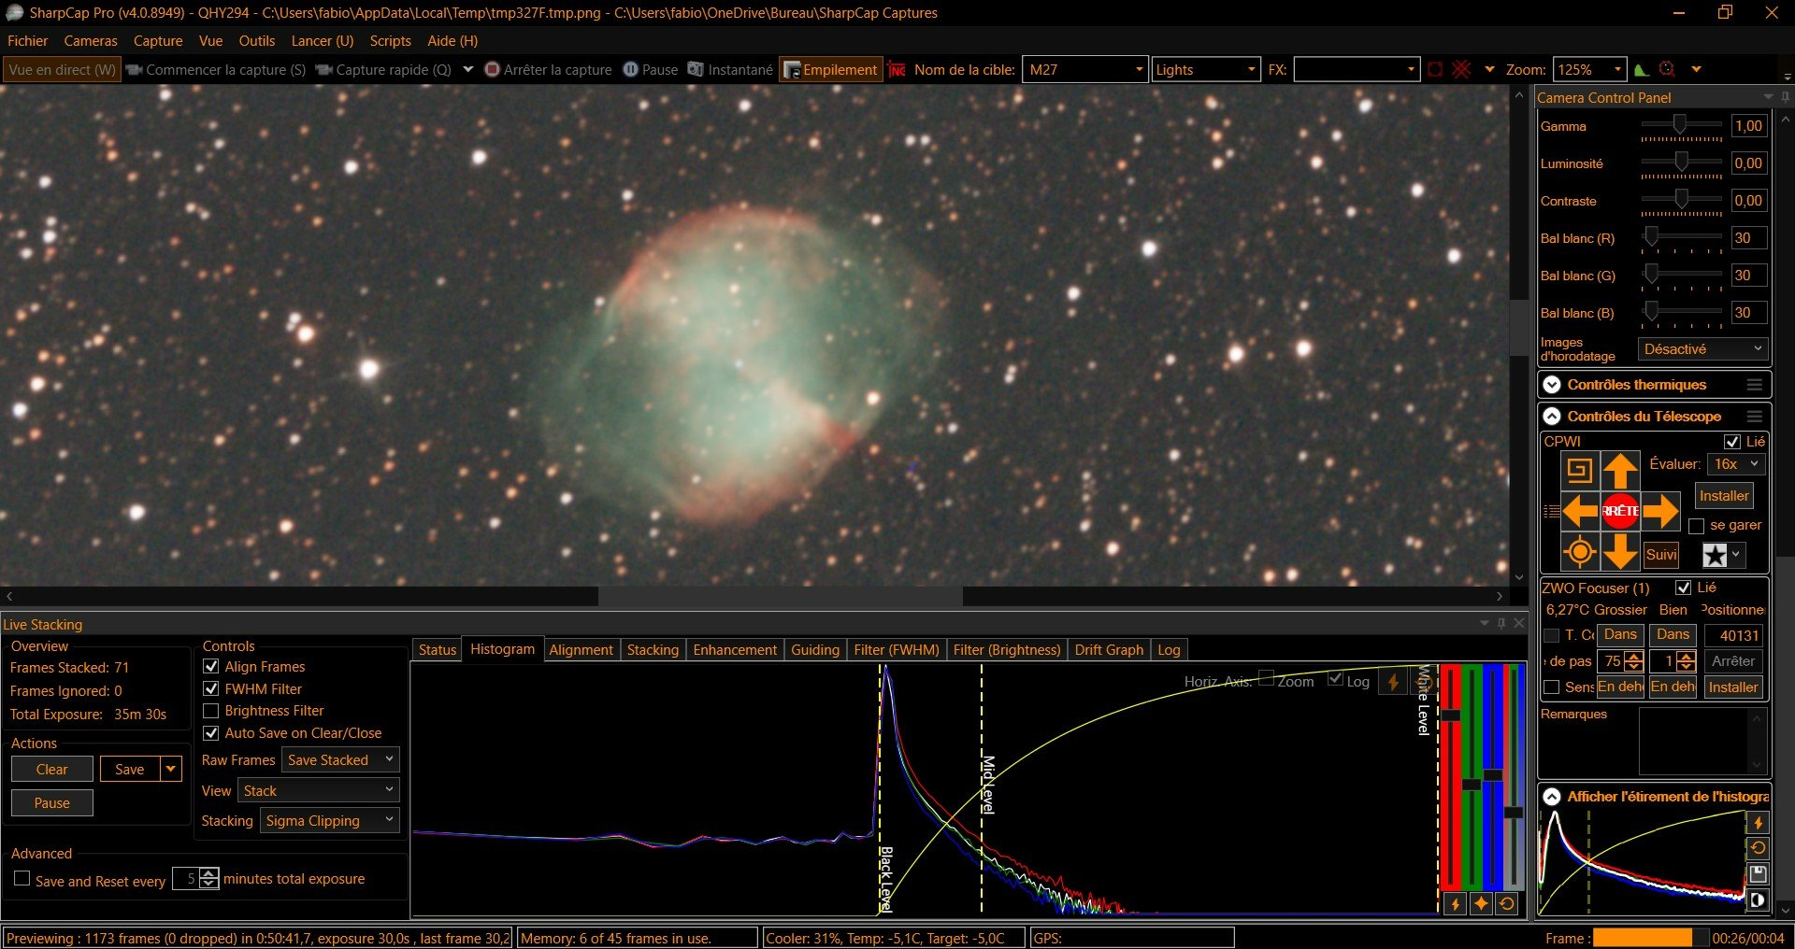Image resolution: width=1795 pixels, height=949 pixels.
Task: Click the Clear stack button
Action: click(x=52, y=769)
